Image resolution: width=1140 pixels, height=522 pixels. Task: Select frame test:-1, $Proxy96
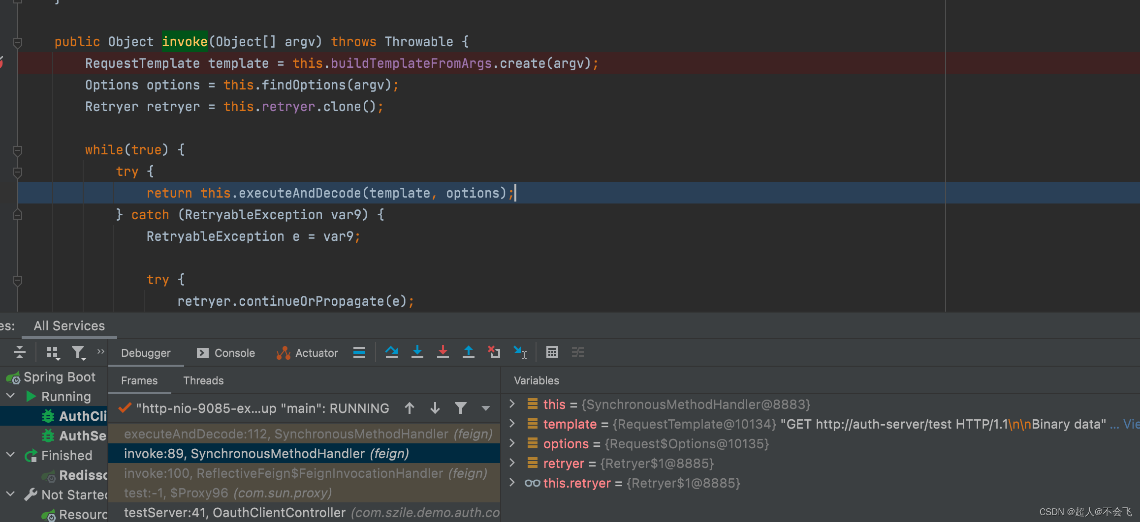[304, 493]
